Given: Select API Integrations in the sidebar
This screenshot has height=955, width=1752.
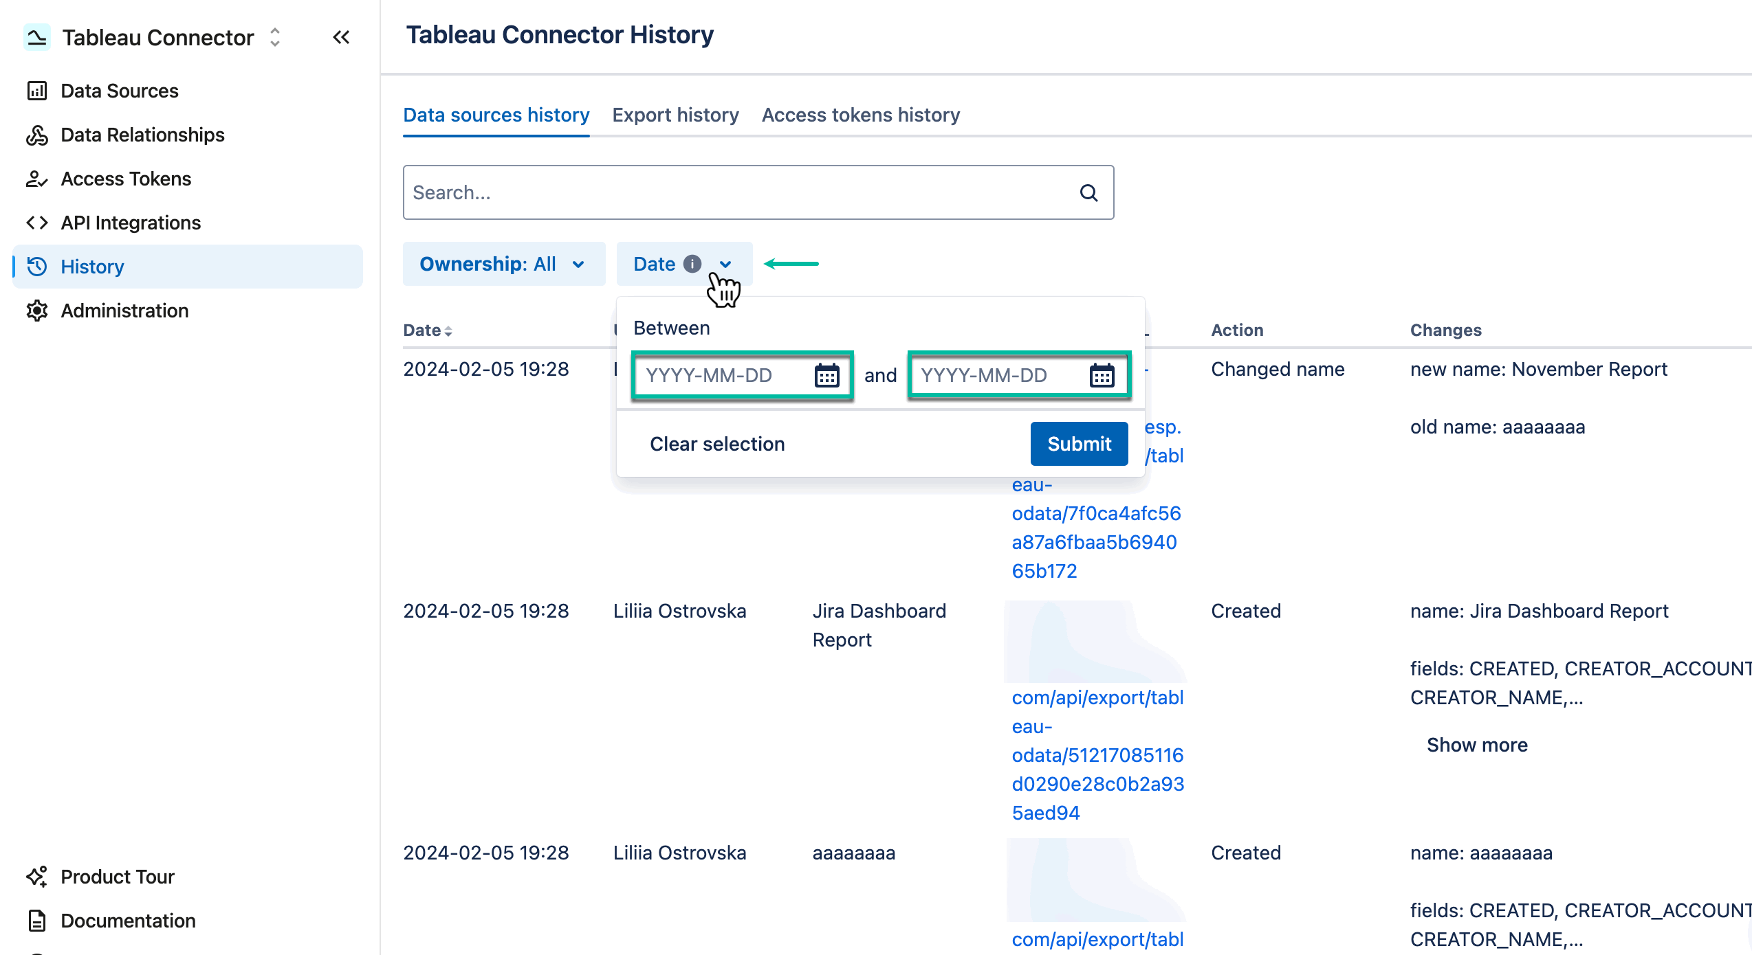Looking at the screenshot, I should (x=131, y=223).
